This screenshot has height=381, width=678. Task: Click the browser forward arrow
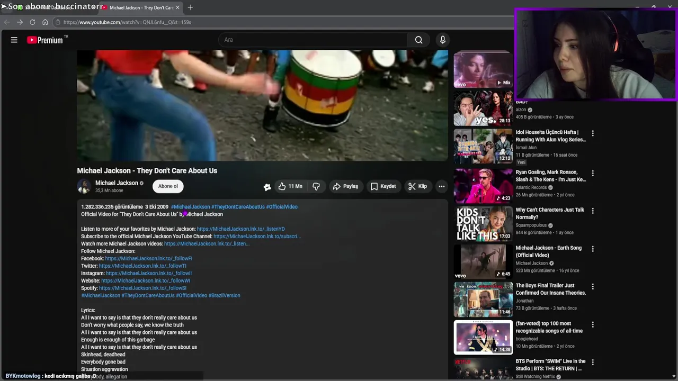[x=20, y=22]
